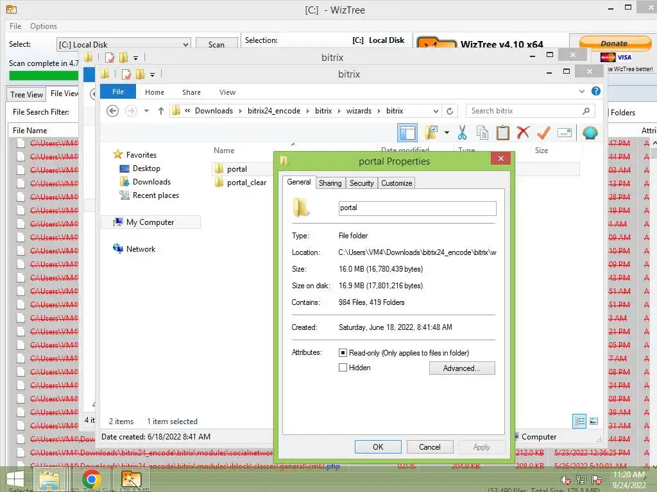Expand the address bar history dropdown
This screenshot has height=492, width=657.
click(436, 111)
